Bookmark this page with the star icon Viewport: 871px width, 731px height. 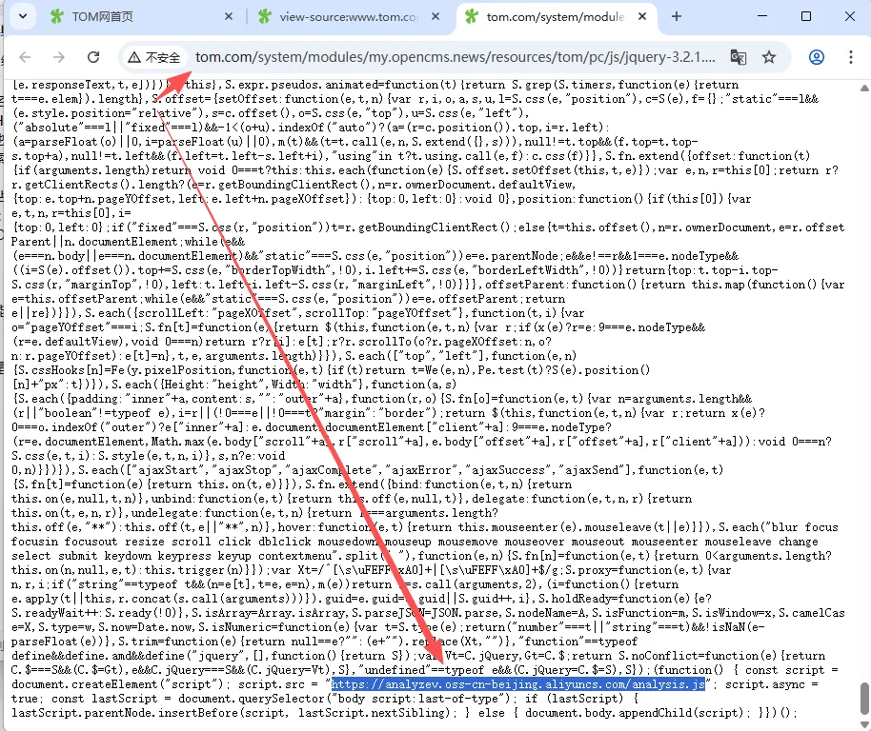pos(769,57)
